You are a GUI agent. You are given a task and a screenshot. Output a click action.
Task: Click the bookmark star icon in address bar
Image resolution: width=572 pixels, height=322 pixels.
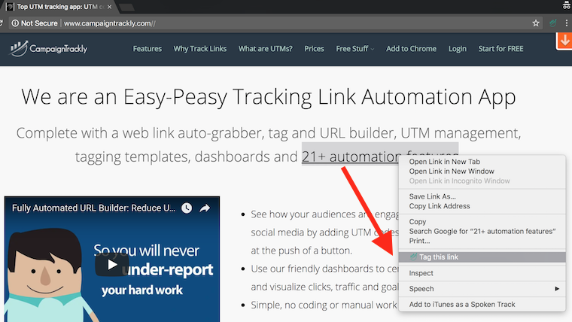(x=536, y=23)
